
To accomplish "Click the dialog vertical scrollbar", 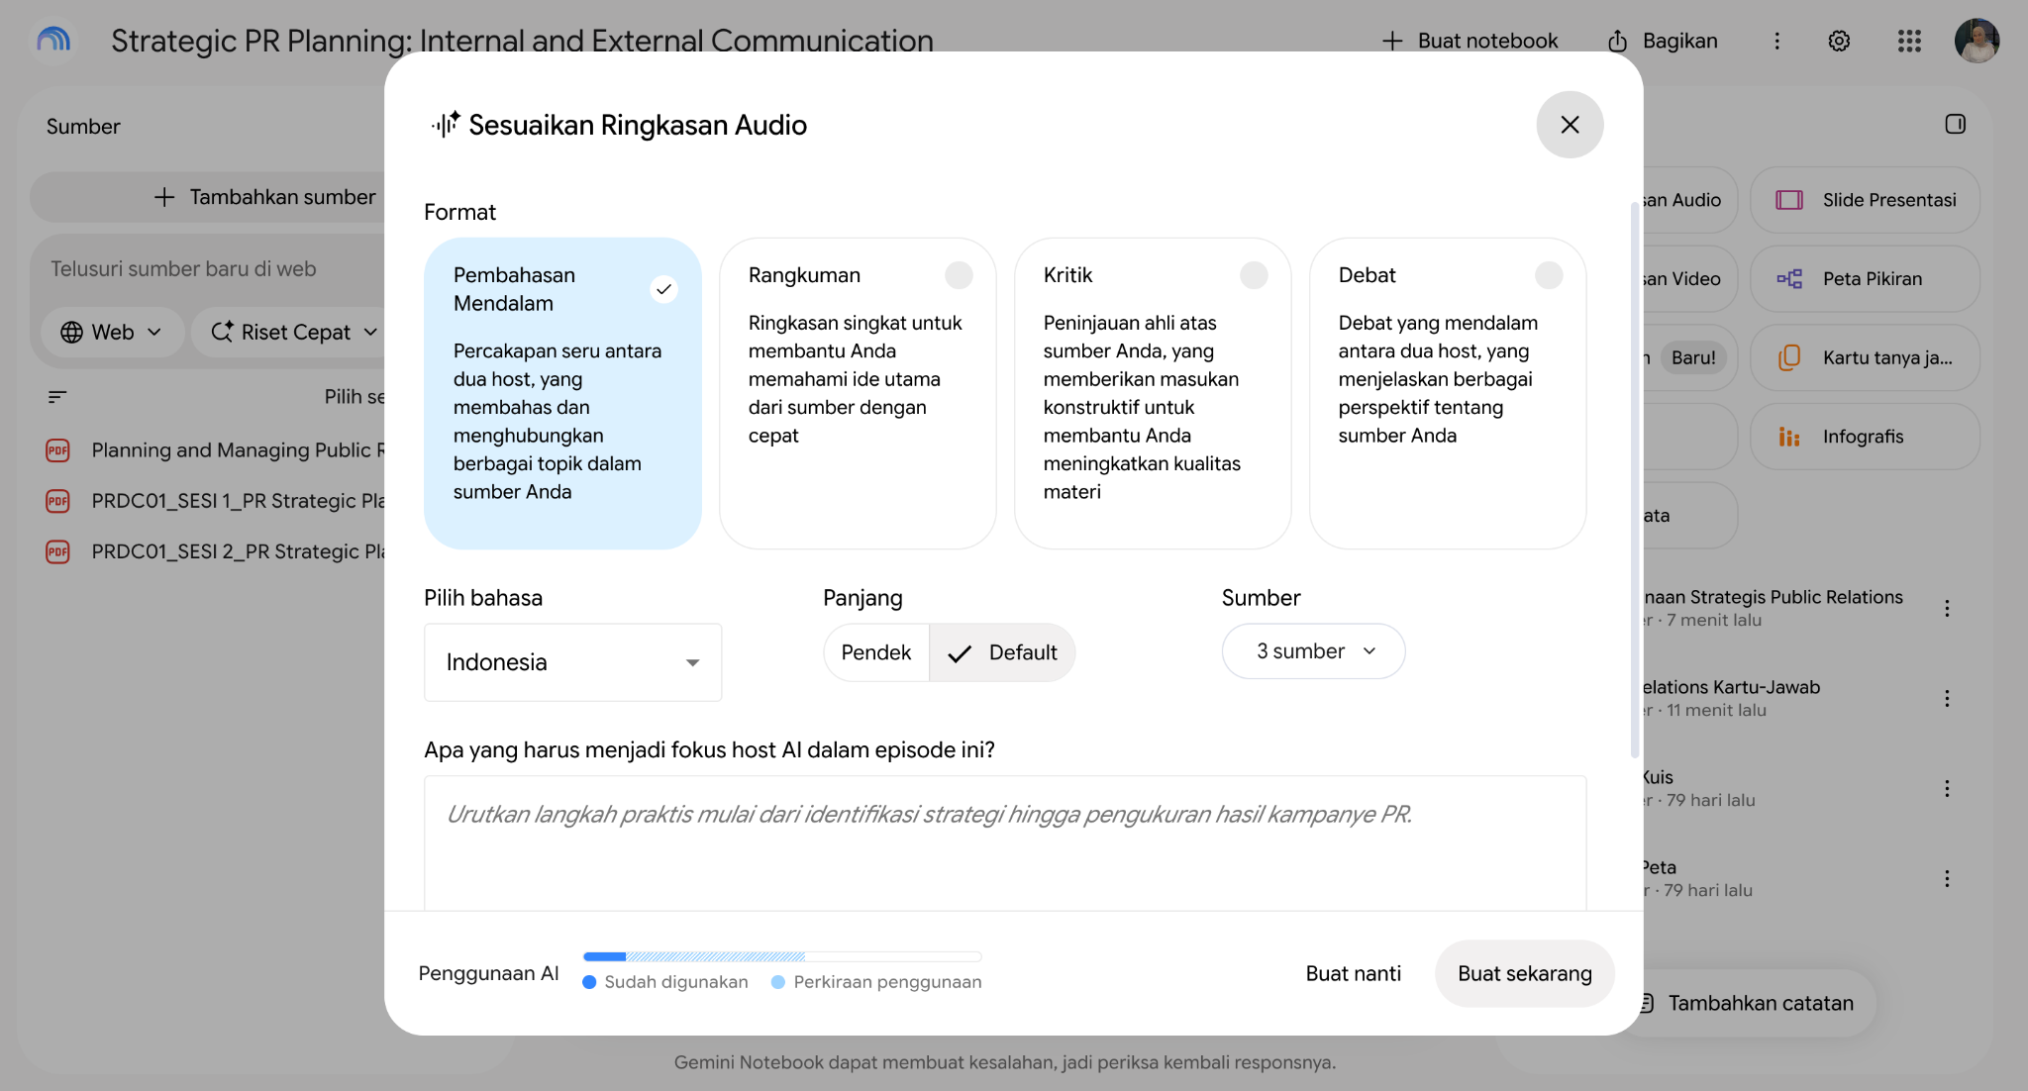I will point(1634,480).
